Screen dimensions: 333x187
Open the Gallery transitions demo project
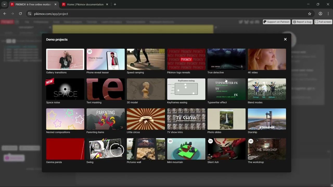(65, 59)
